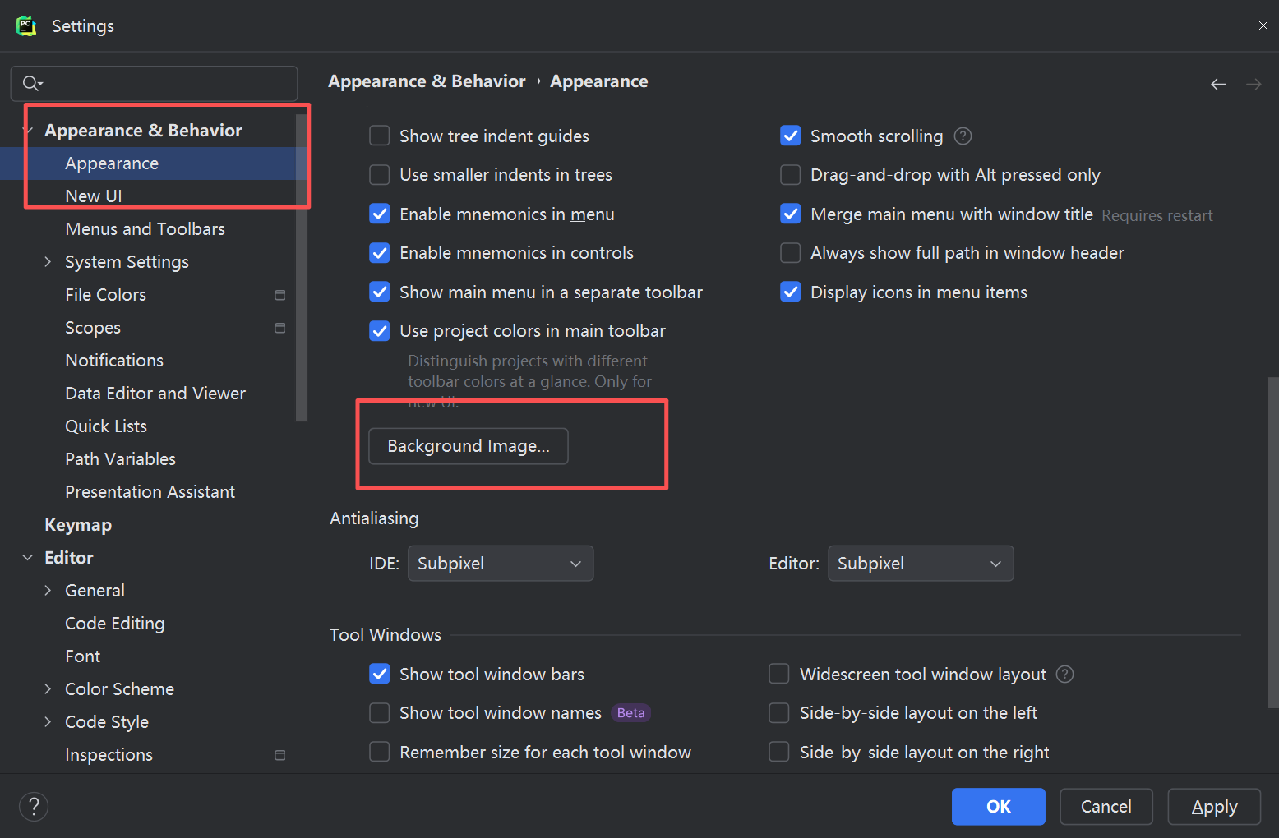The height and width of the screenshot is (838, 1279).
Task: Enable Show tree indent guides checkbox
Action: point(379,136)
